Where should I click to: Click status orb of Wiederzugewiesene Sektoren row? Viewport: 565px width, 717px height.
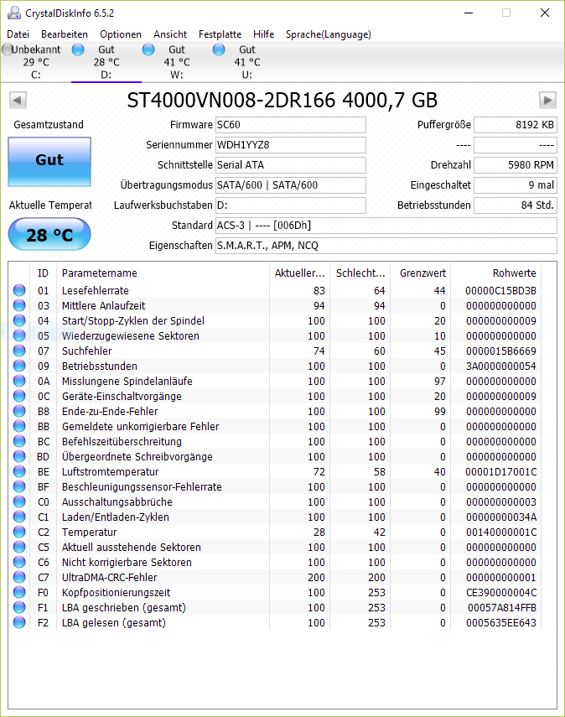coord(19,335)
